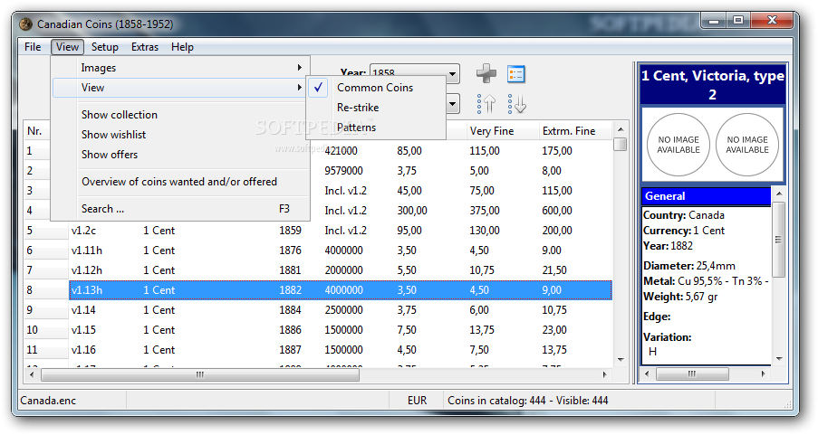
Task: Click price 300,00 in row 4
Action: pyautogui.click(x=412, y=211)
